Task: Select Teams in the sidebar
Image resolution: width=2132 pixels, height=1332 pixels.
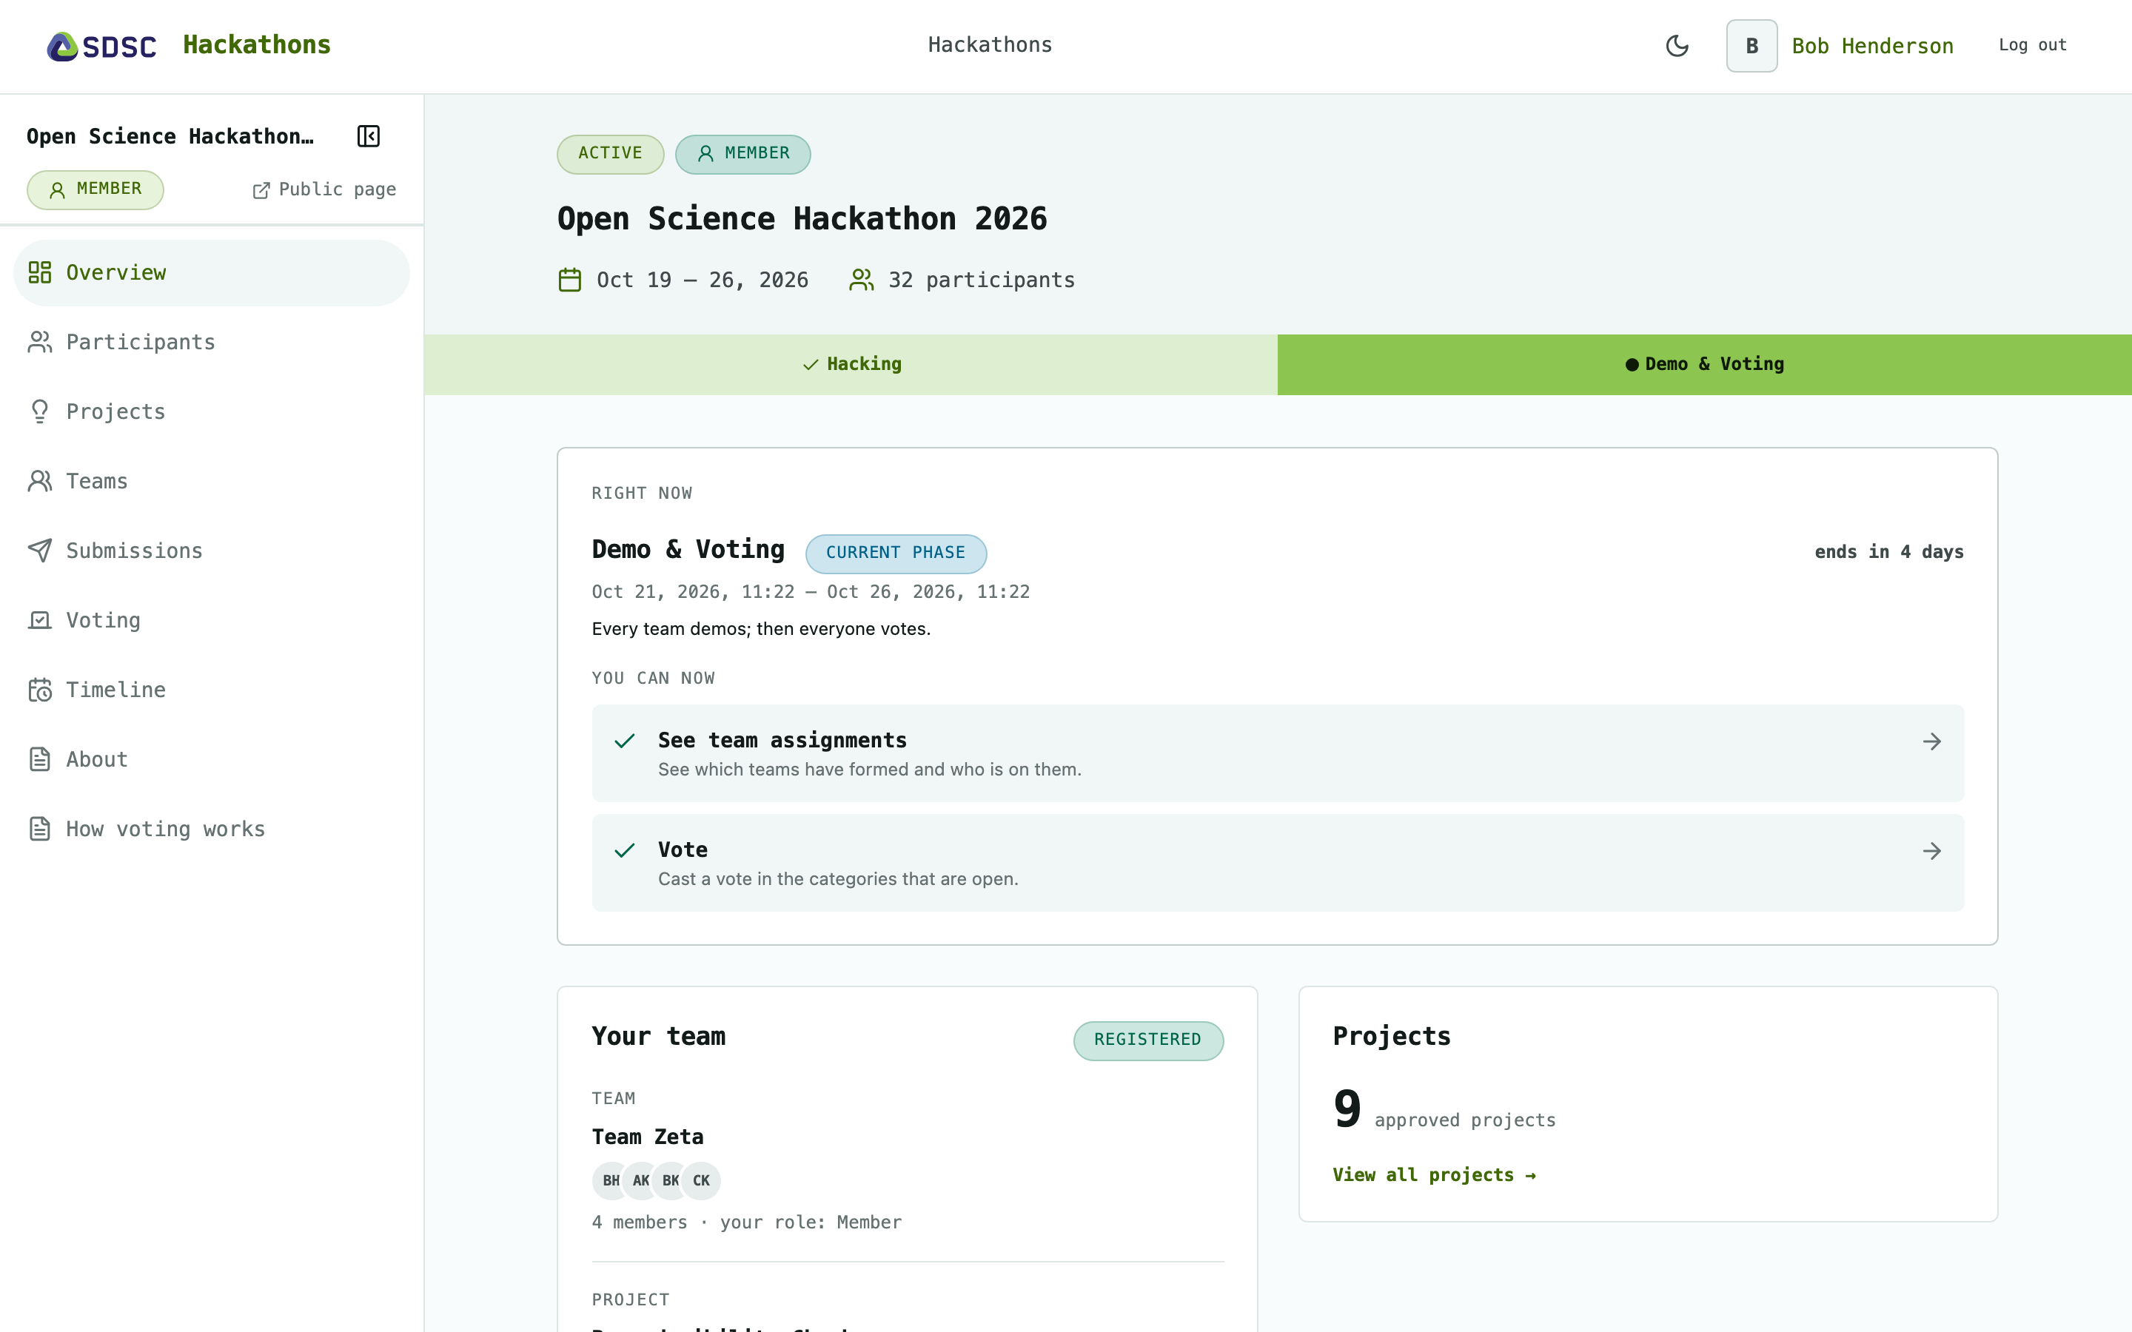Action: coord(212,482)
